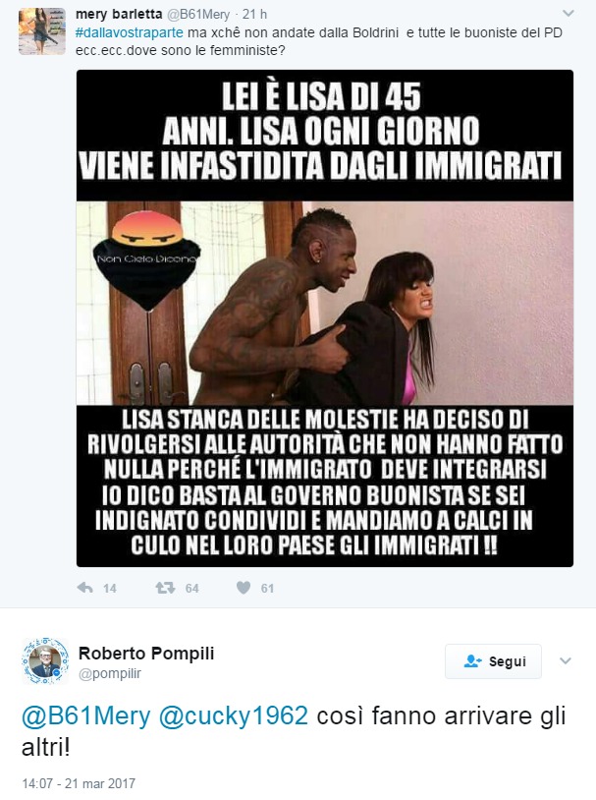
Task: Expand the chevron menu beside the Segui button
Action: point(565,660)
